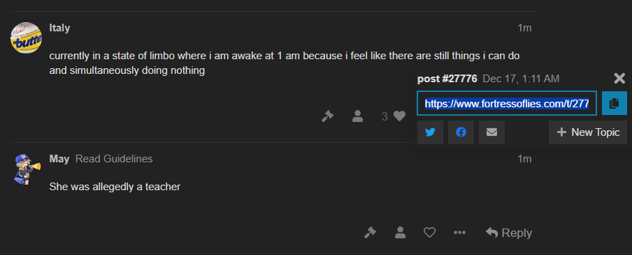Select the fortressoflies share URL field

pyautogui.click(x=507, y=103)
